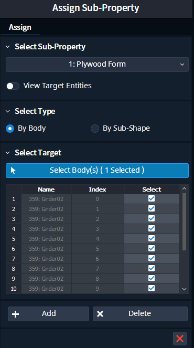Uncheck Select box for index 7 row

pyautogui.click(x=152, y=269)
